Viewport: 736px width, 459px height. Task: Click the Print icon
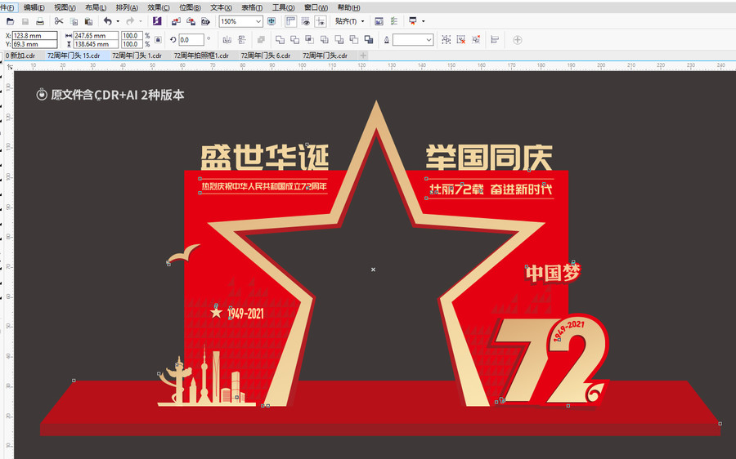[40, 21]
